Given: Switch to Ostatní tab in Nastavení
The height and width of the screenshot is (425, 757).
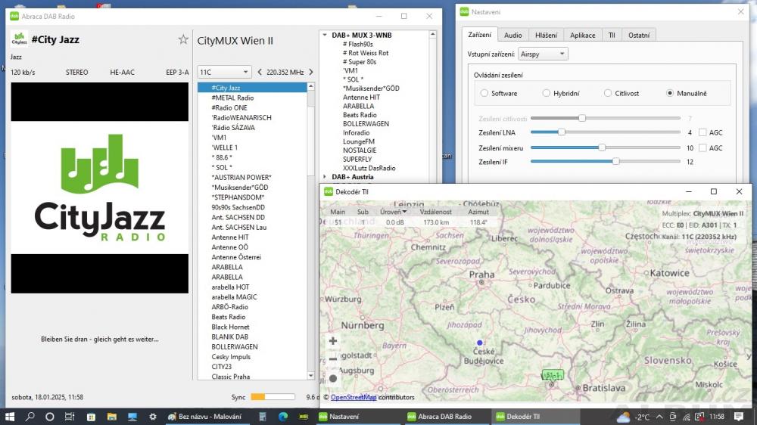Looking at the screenshot, I should (x=639, y=36).
